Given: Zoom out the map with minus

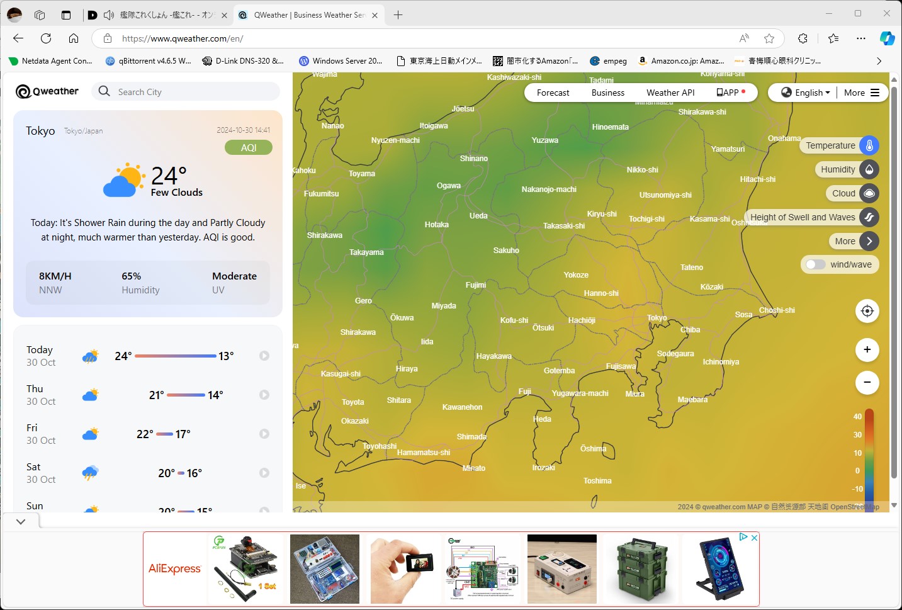Looking at the screenshot, I should tap(867, 383).
